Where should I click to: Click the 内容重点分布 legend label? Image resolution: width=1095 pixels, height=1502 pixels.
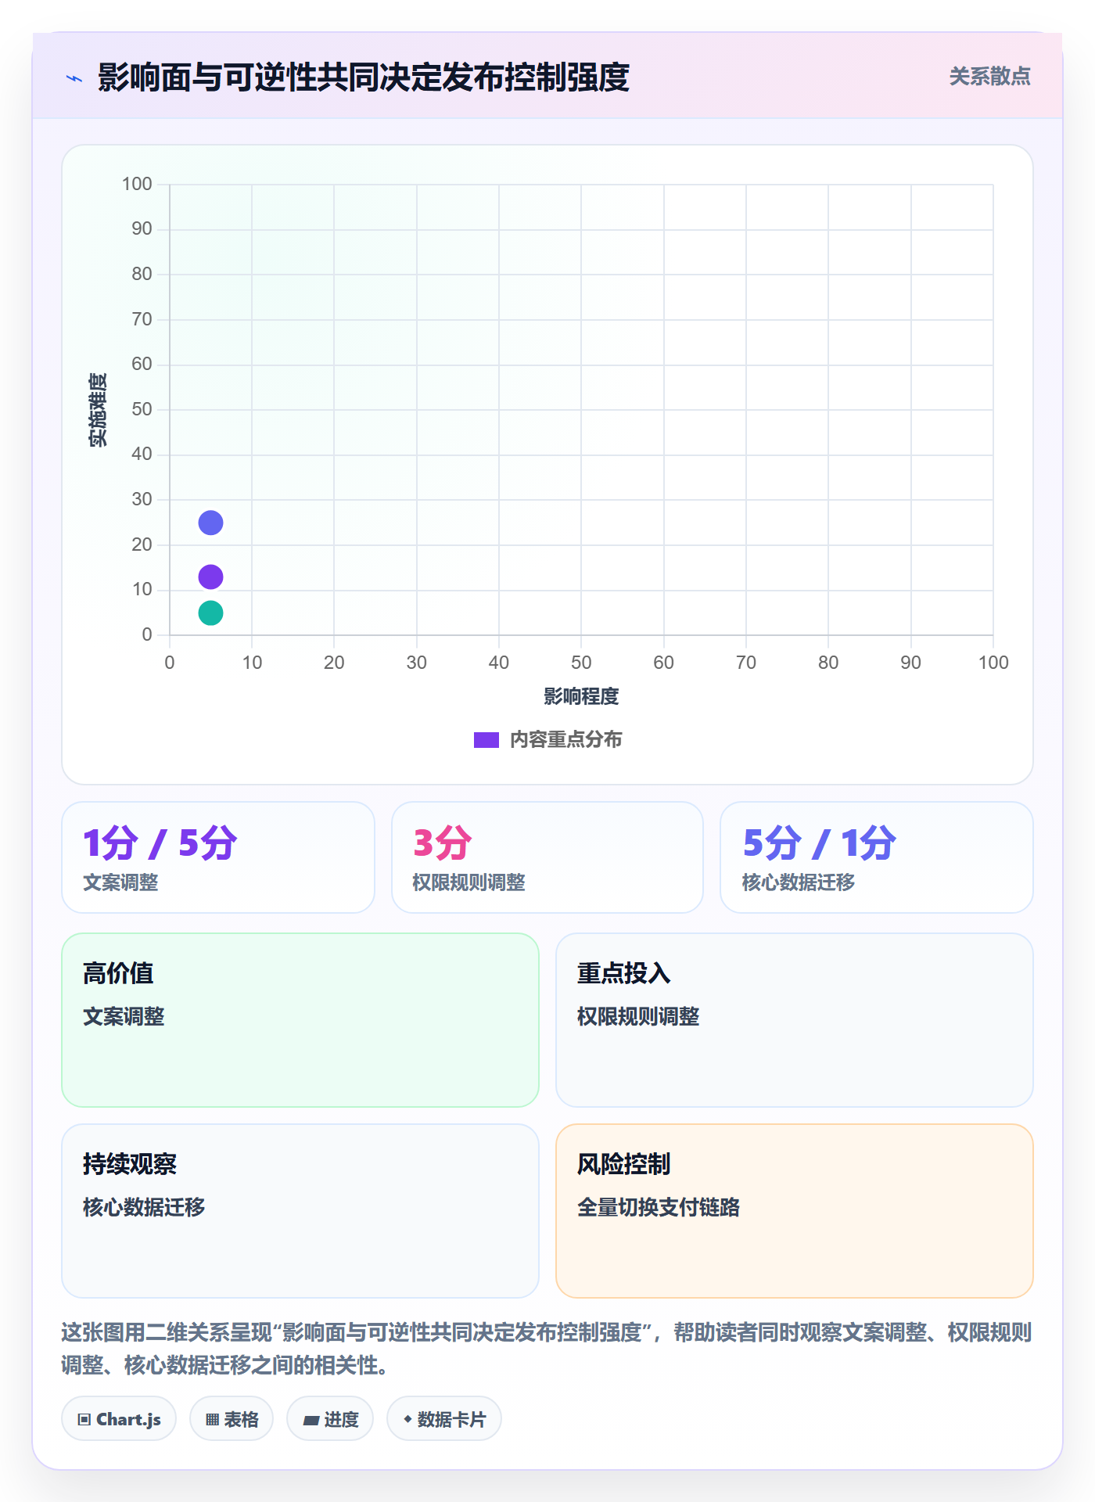pyautogui.click(x=565, y=740)
